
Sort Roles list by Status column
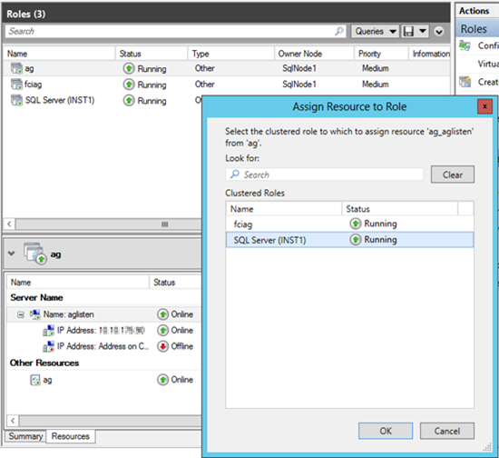coord(152,54)
